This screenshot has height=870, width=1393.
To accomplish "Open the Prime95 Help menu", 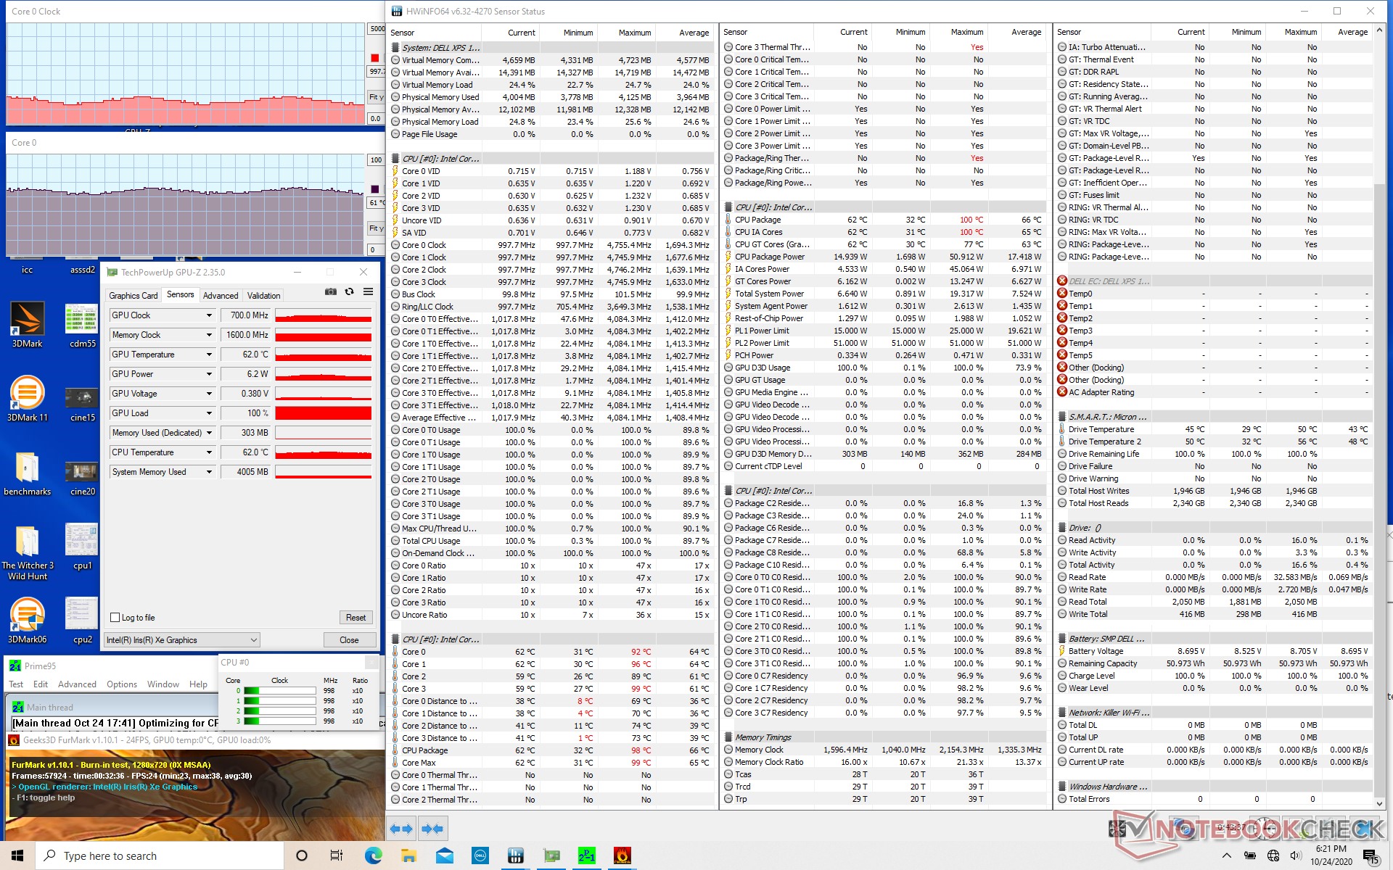I will 198,684.
